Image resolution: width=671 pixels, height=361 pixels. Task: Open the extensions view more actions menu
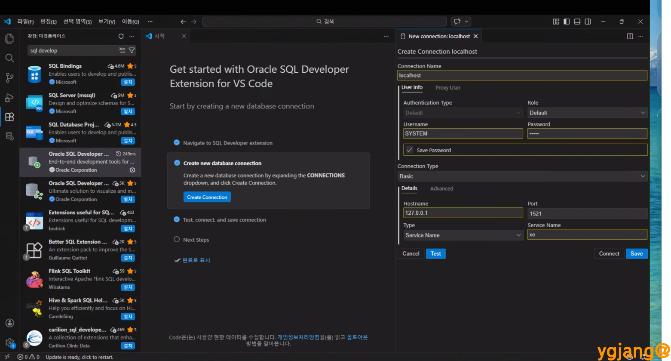132,36
